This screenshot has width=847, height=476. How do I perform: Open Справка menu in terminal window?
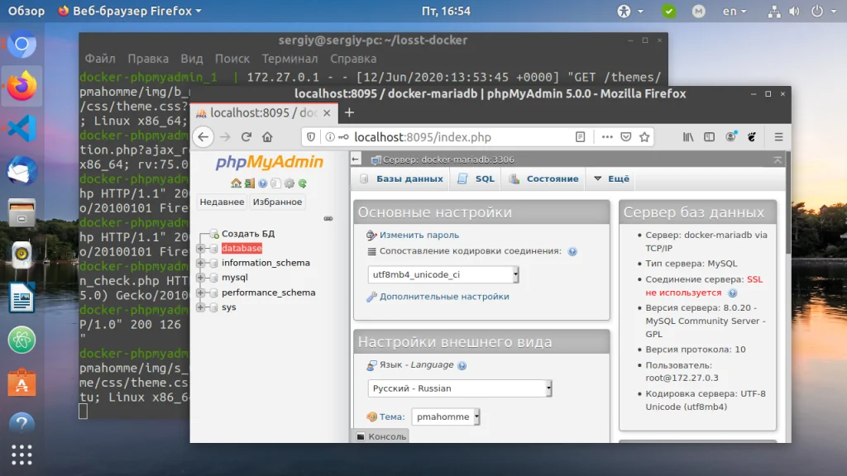[353, 59]
